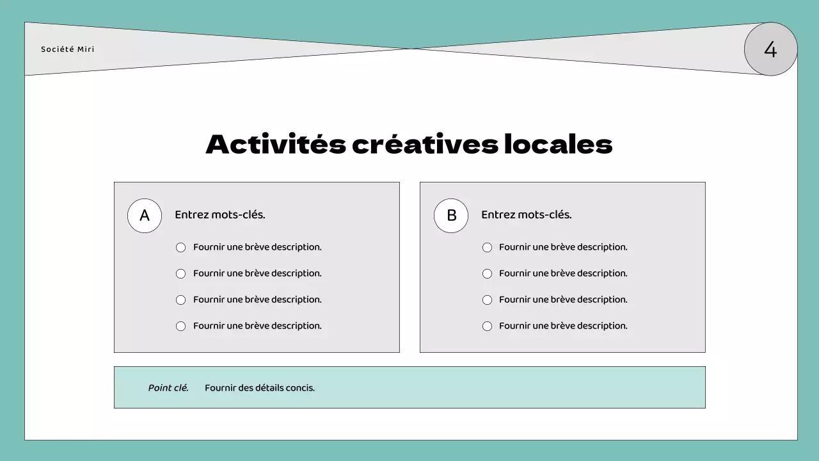Select the title "Activités créatives locales"

click(x=409, y=144)
